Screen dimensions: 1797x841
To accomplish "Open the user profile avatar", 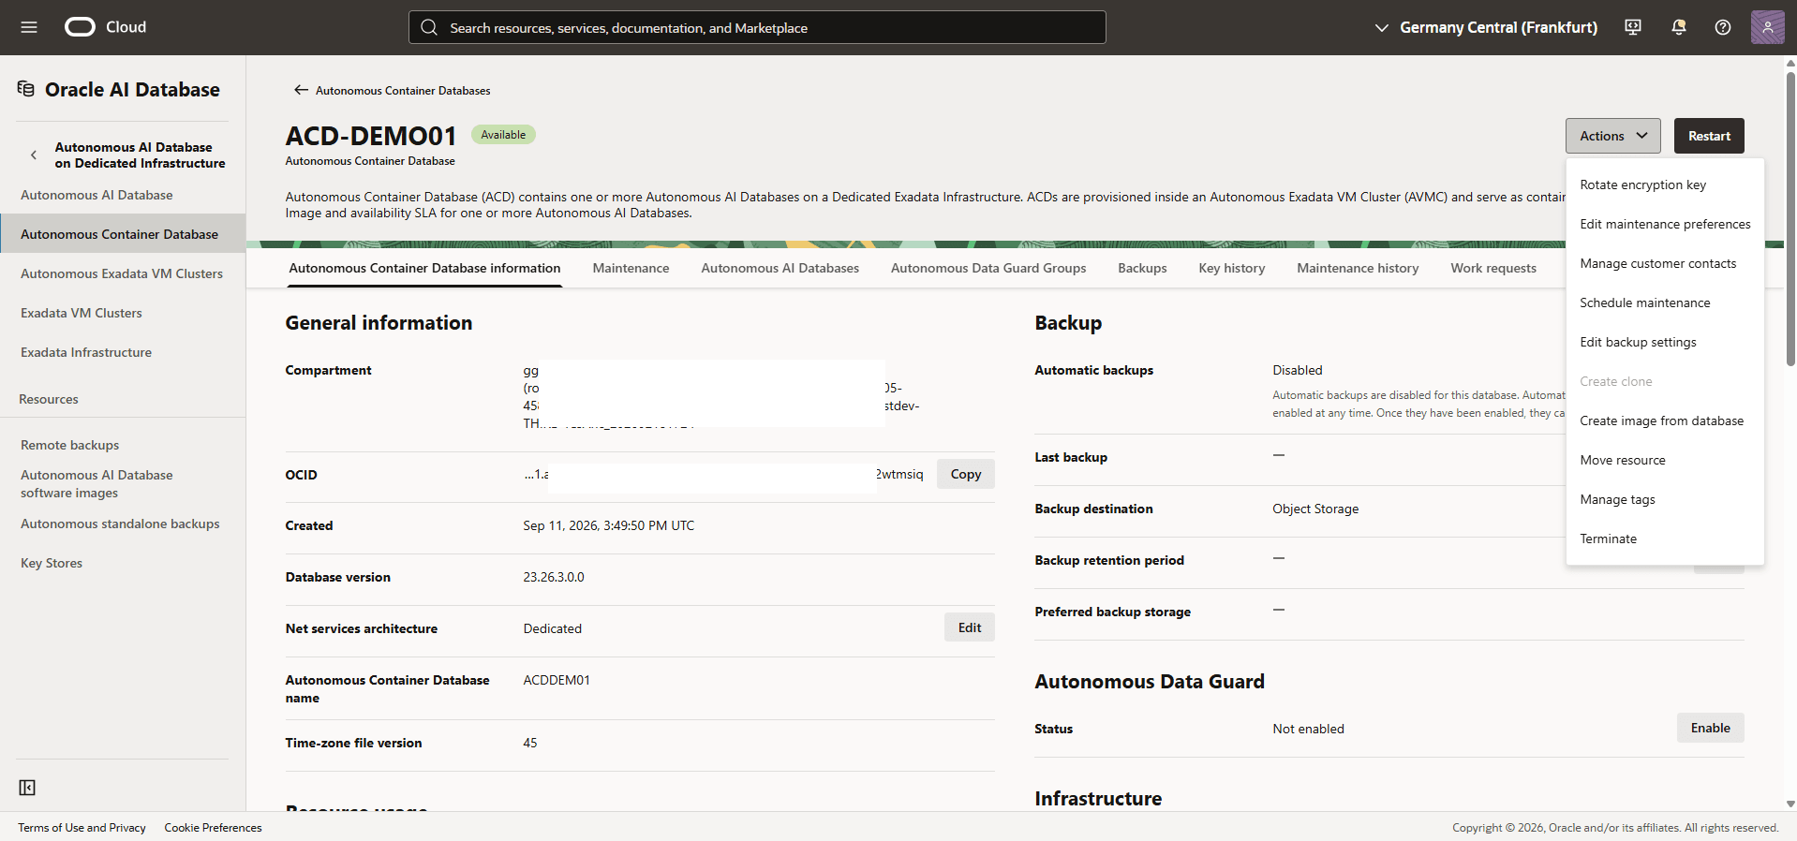I will coord(1767,27).
